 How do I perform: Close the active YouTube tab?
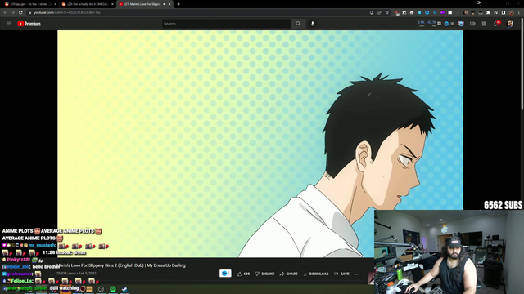(169, 4)
